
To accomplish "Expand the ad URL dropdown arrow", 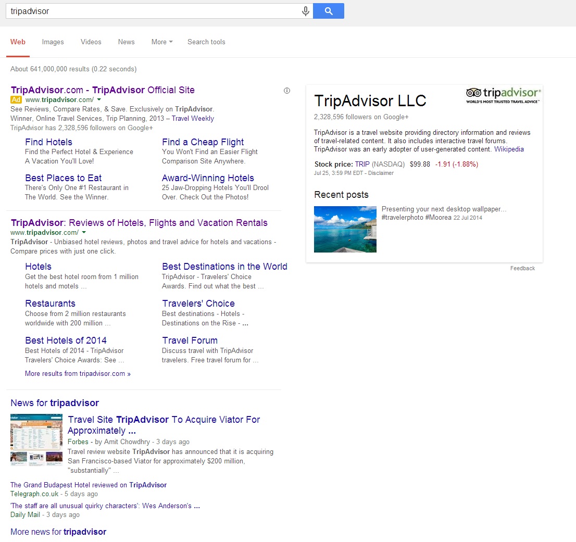I will [99, 100].
